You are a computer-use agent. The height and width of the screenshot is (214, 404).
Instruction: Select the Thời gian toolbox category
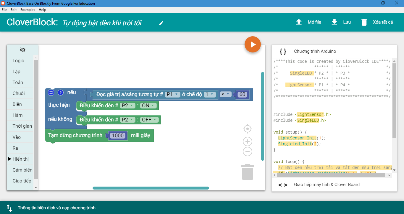21,126
